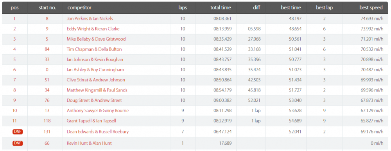Click best time 51.434
391x151 pixels.
[x=295, y=80]
